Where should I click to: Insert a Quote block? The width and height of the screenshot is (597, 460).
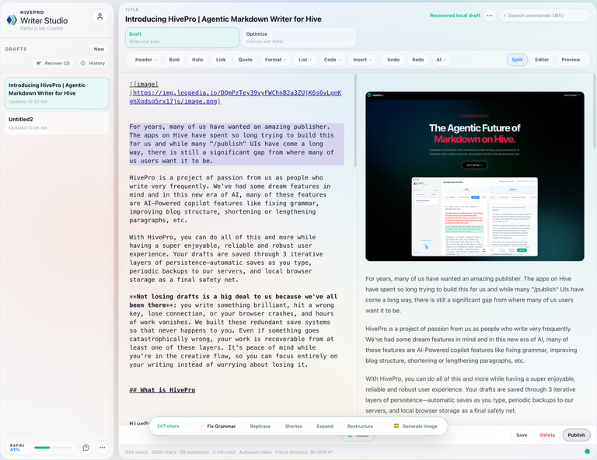pyautogui.click(x=245, y=60)
